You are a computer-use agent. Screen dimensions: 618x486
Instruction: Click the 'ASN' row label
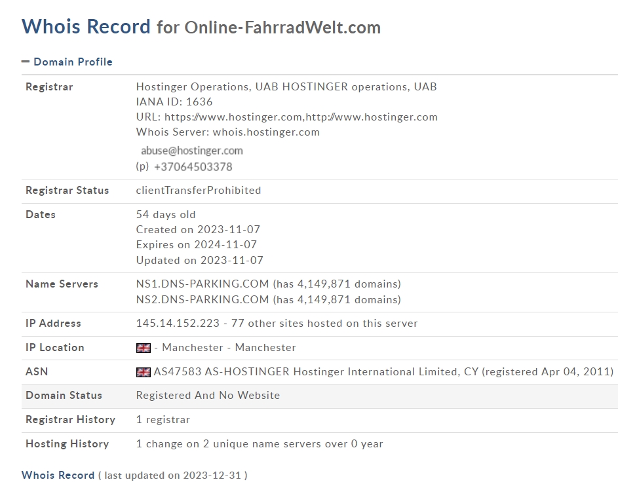37,372
